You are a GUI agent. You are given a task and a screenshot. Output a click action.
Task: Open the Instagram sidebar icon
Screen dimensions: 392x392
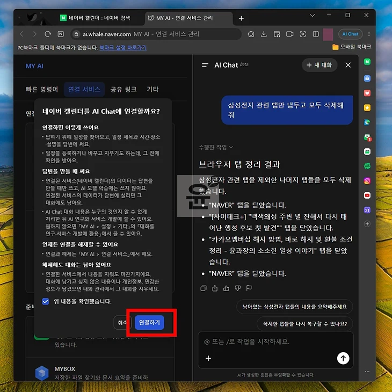[x=367, y=181]
